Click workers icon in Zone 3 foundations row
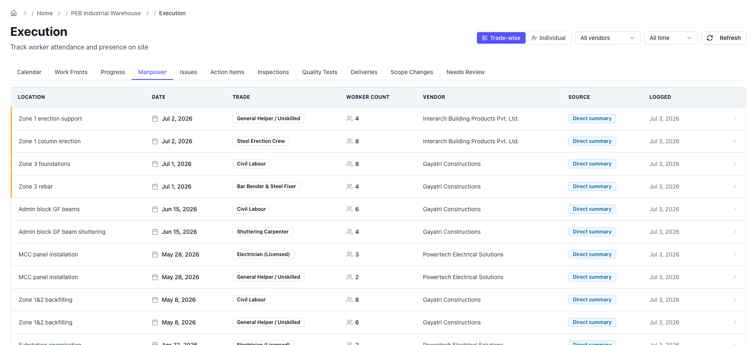This screenshot has width=756, height=345. [350, 164]
